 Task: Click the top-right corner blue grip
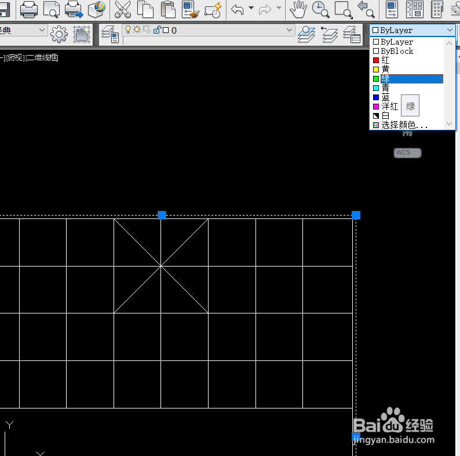click(x=356, y=215)
